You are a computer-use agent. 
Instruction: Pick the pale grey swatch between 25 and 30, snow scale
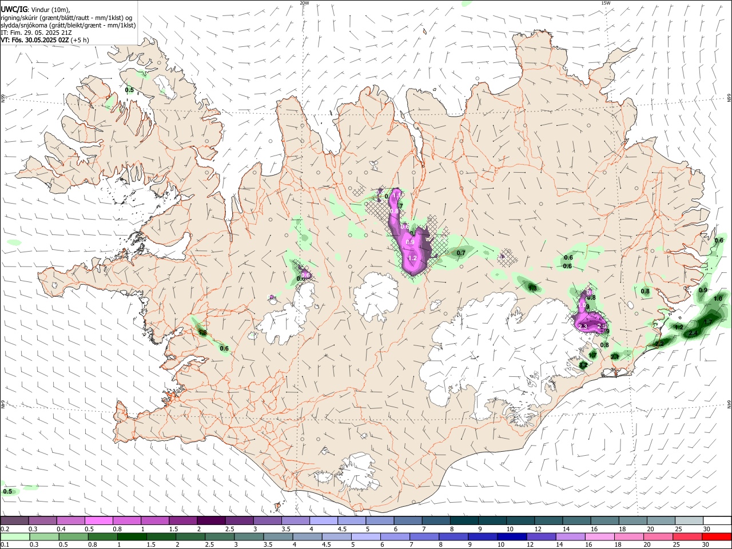[689, 520]
